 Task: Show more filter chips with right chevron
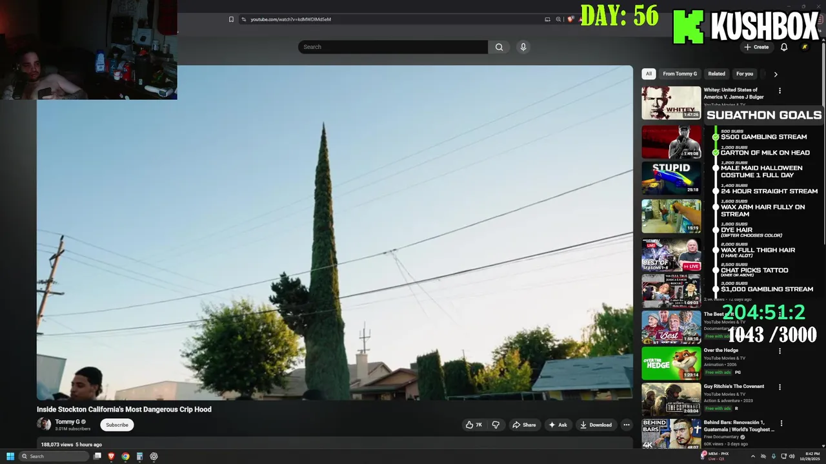[776, 74]
